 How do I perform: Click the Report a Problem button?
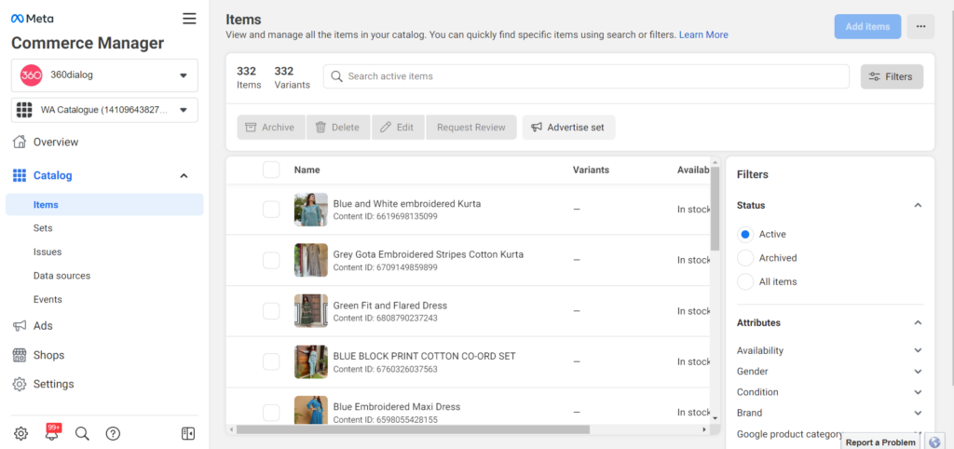point(880,442)
